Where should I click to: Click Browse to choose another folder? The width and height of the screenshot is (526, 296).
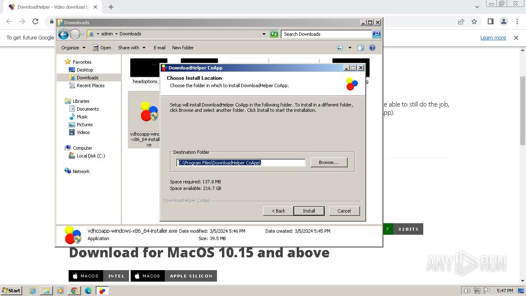coord(329,162)
